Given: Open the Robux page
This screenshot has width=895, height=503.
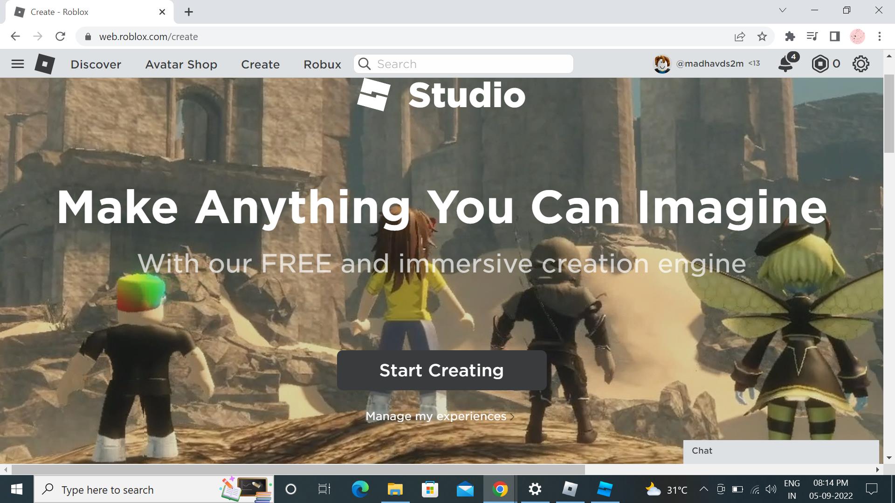Looking at the screenshot, I should pyautogui.click(x=322, y=64).
